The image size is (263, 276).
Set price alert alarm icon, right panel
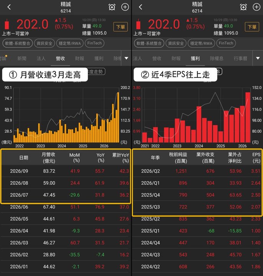(x=243, y=7)
